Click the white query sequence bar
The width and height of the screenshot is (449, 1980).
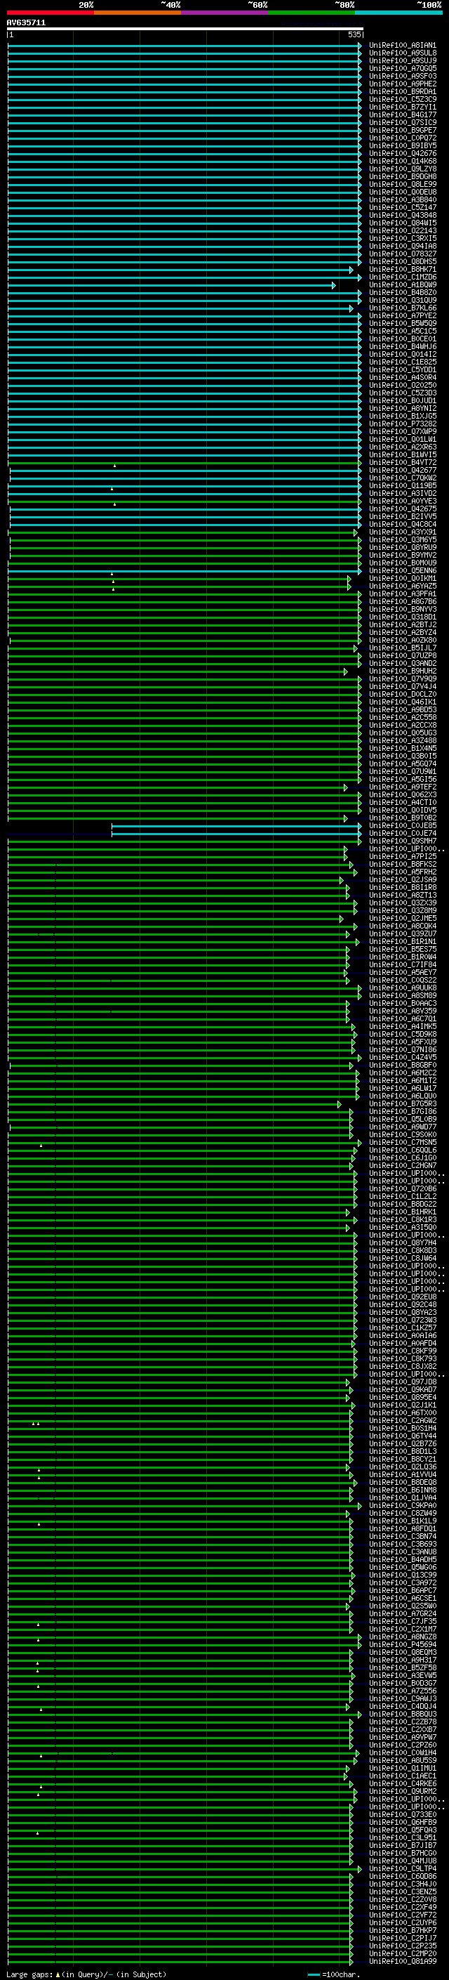[185, 28]
